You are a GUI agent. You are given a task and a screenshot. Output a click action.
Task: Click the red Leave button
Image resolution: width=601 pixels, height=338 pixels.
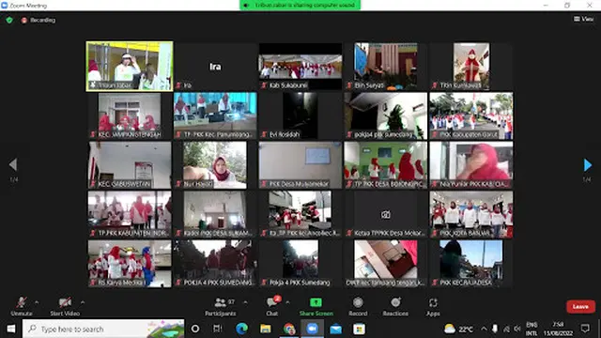click(x=580, y=307)
